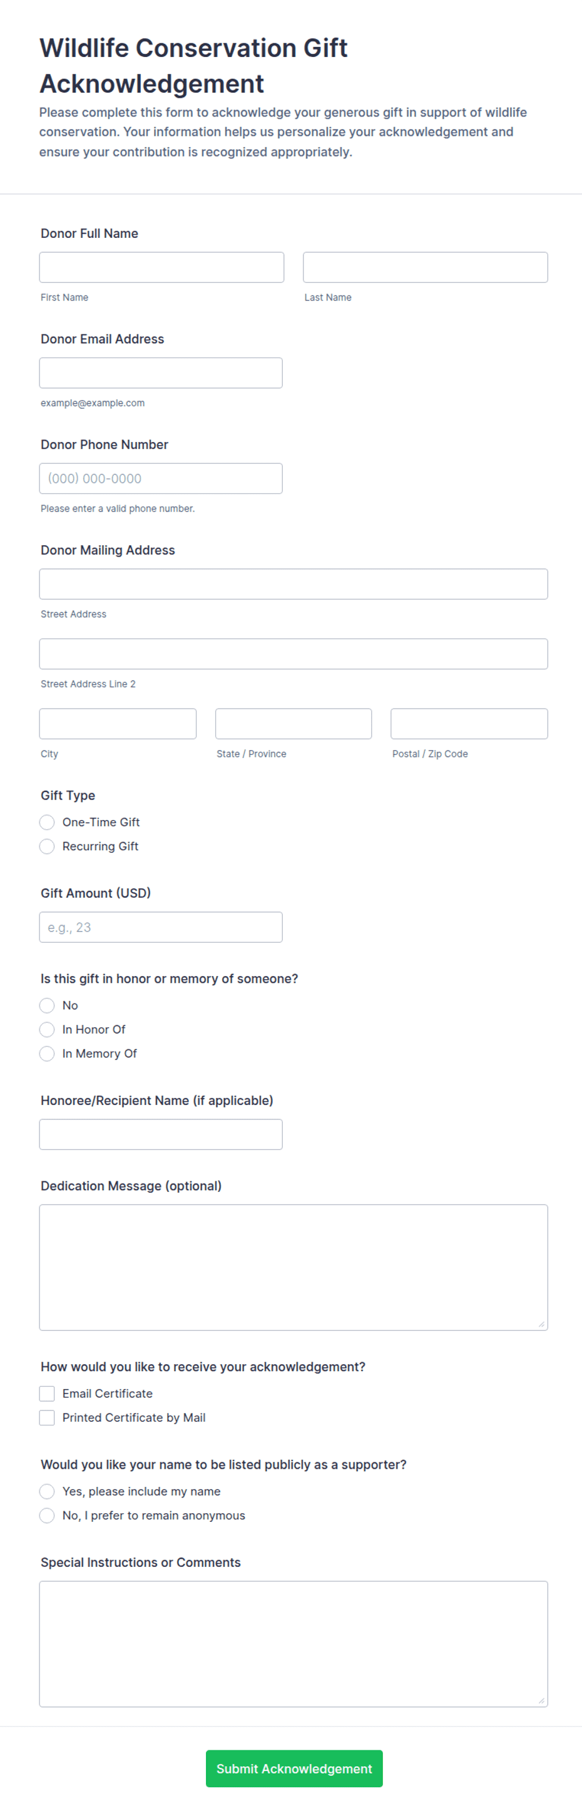Screen dimensions: 582x1818
Task: Click the Dedication Message text area
Action: (x=294, y=1268)
